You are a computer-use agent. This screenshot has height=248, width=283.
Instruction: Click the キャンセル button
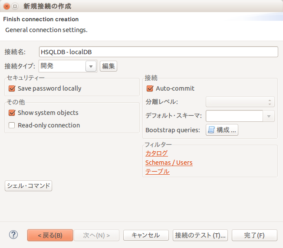[146, 235]
